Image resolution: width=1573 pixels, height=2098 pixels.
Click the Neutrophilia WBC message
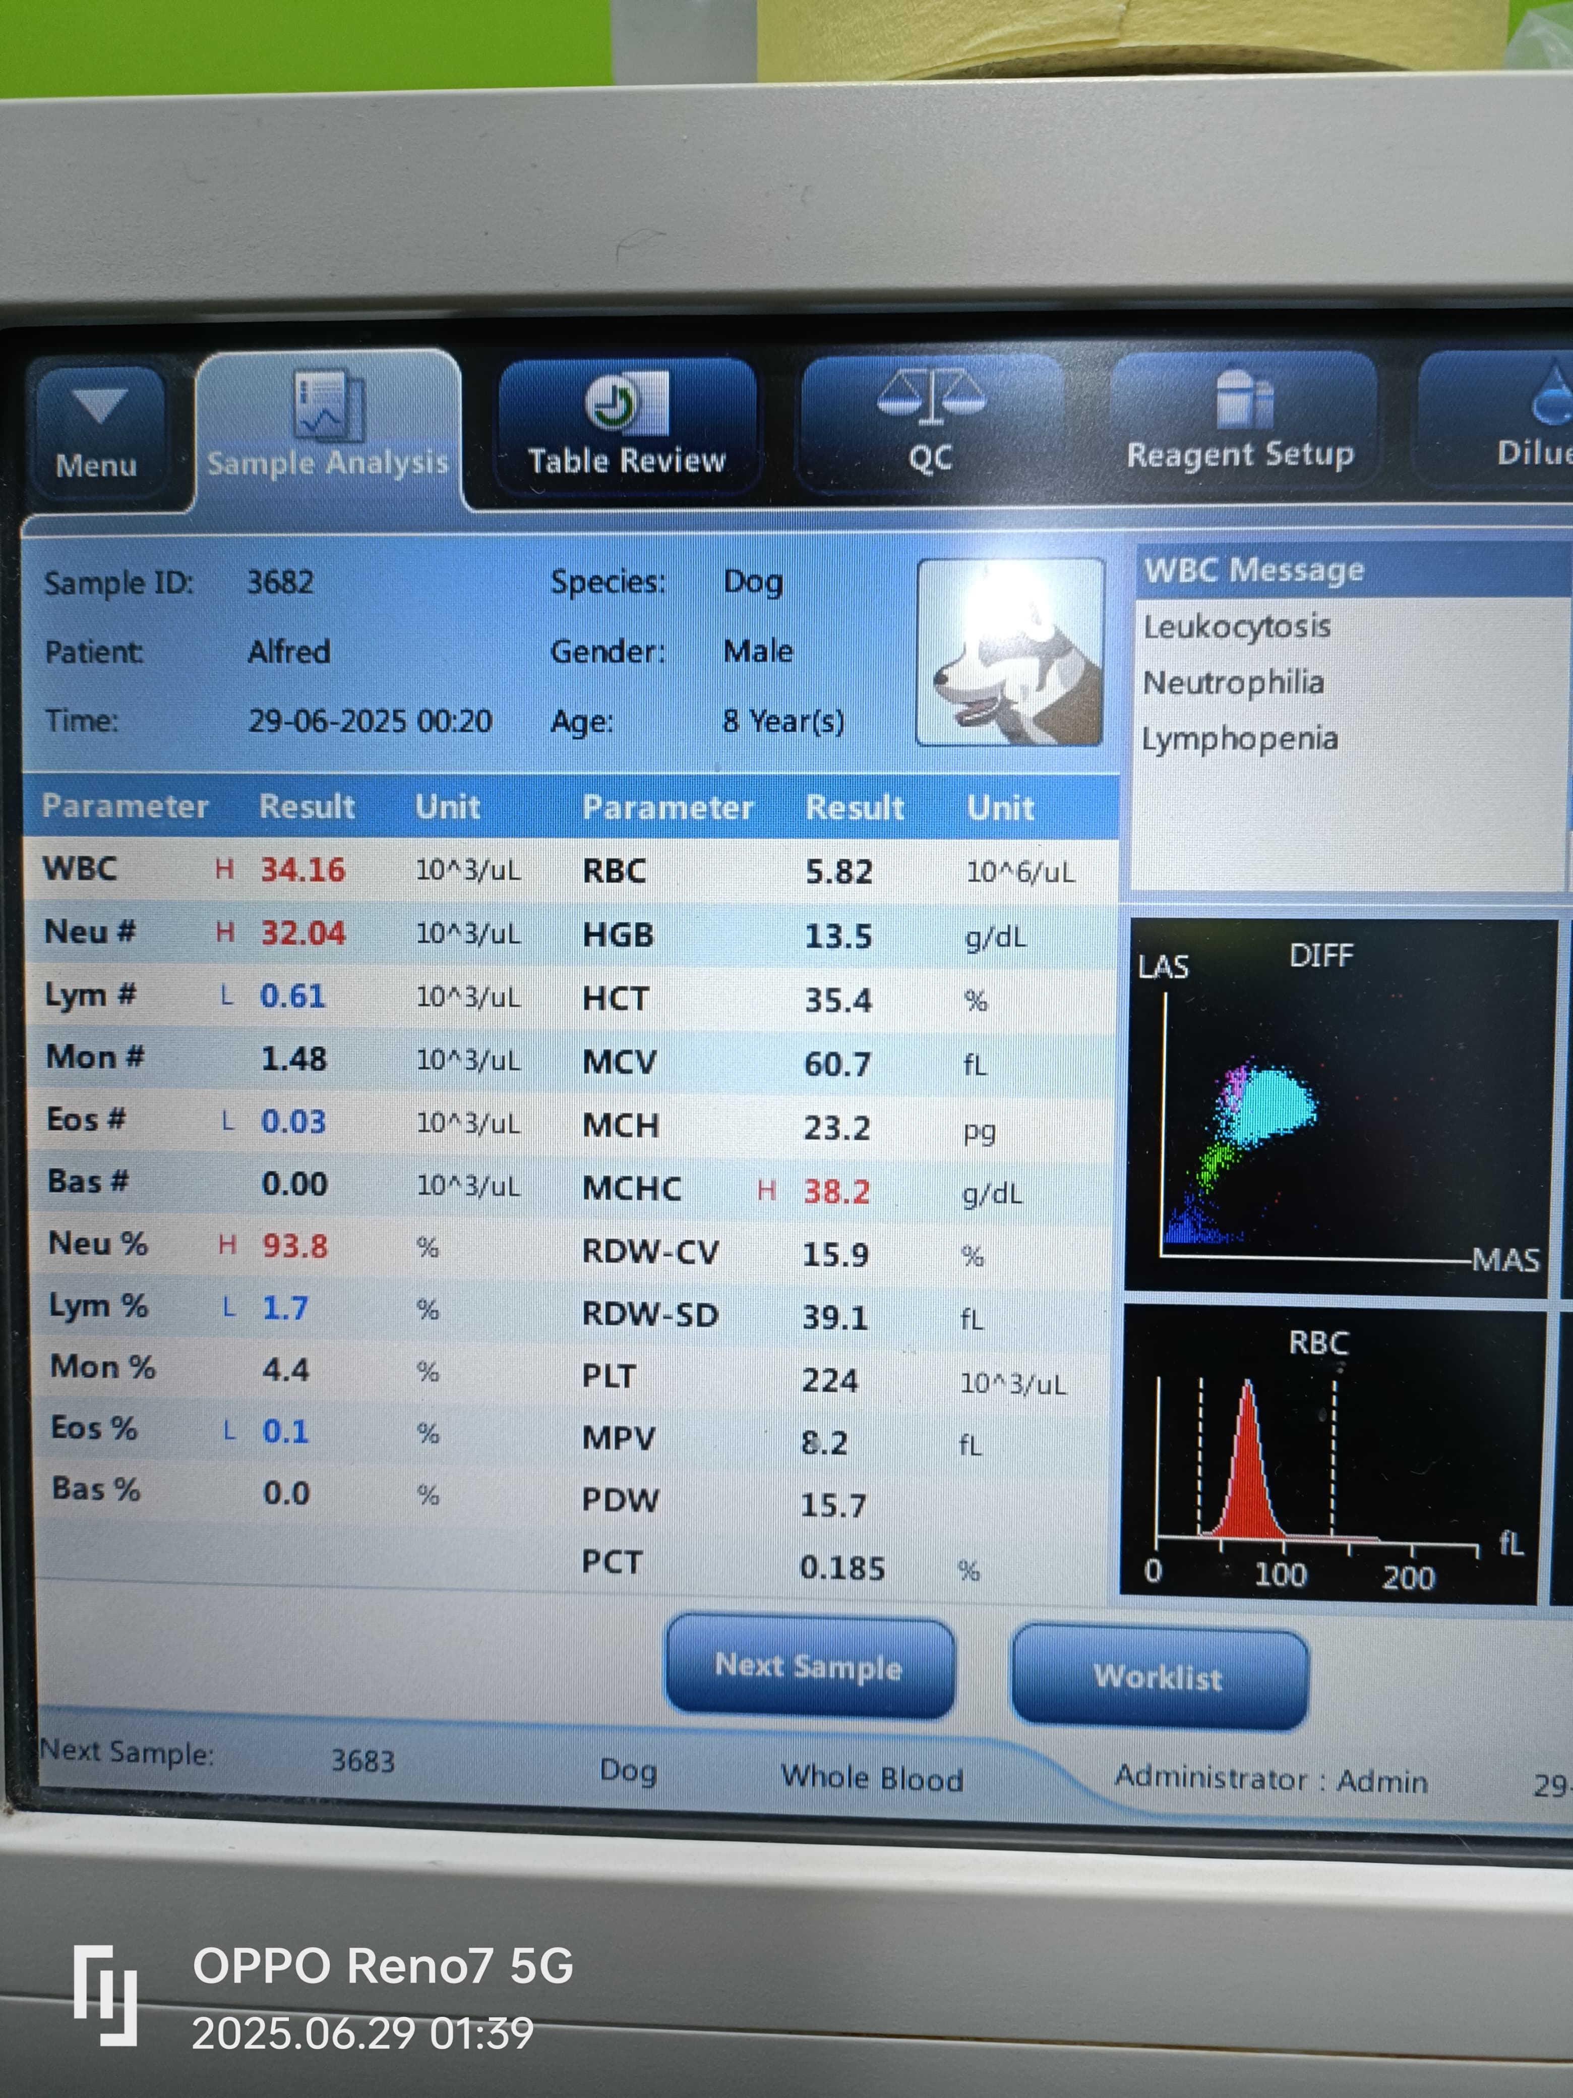coord(1233,683)
